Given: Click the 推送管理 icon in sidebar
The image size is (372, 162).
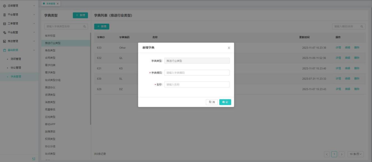Looking at the screenshot, I should click(4, 41).
